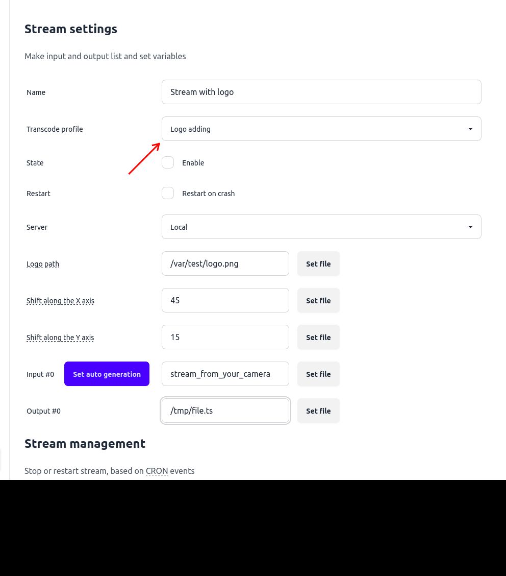
Task: Click Set file next to Logo path
Action: coord(318,263)
